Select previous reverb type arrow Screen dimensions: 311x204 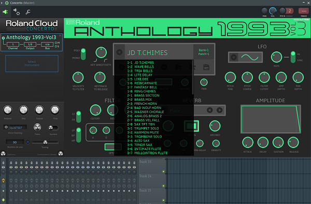pyautogui.click(x=209, y=110)
